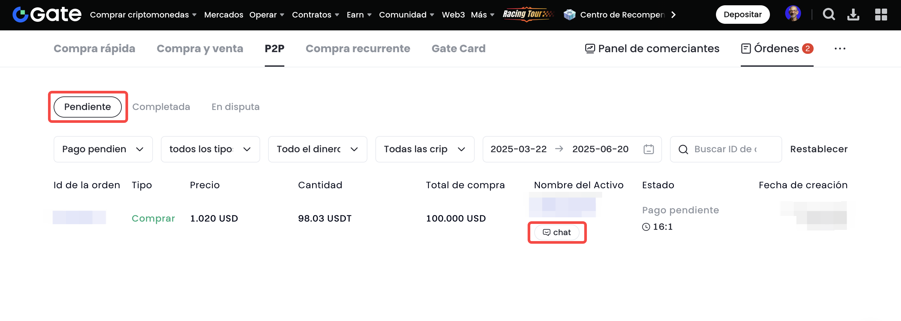Switch to Completada orders

[161, 107]
